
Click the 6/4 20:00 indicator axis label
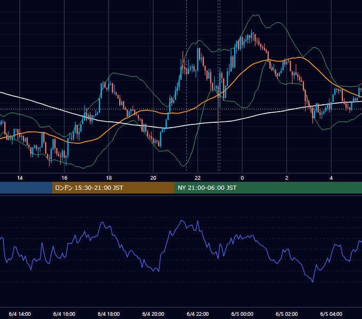153,314
